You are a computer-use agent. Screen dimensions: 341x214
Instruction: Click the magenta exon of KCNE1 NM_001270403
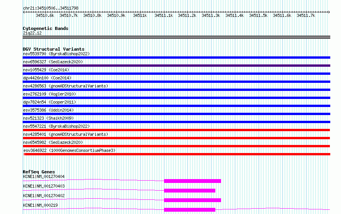click(x=190, y=191)
